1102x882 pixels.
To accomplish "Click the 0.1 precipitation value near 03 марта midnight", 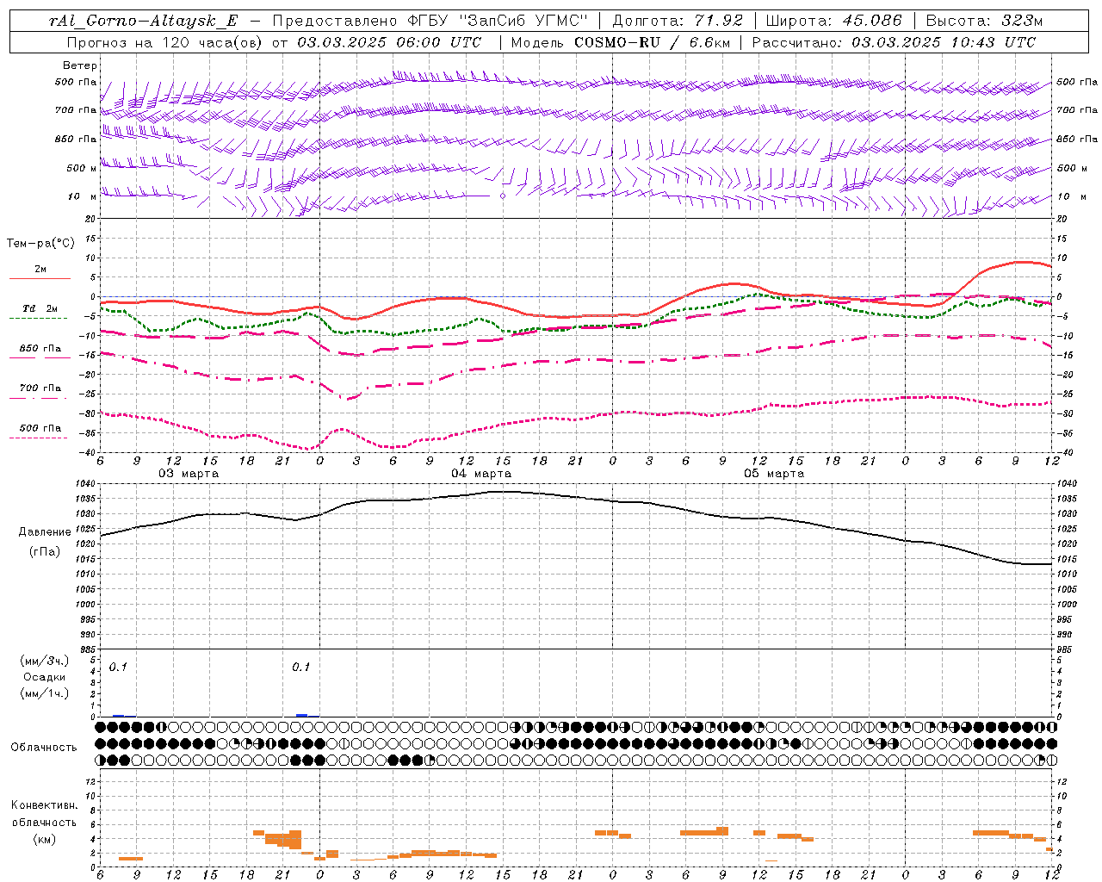I will point(300,668).
